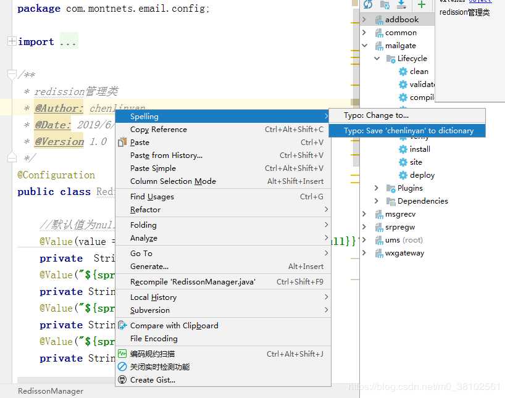
Task: Expand the Plugins node
Action: (x=377, y=188)
